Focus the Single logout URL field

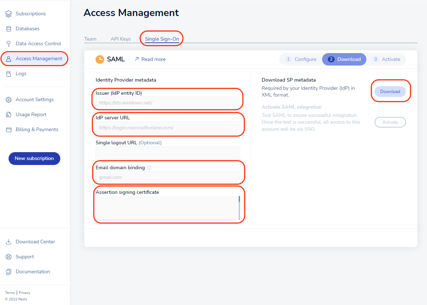click(x=168, y=152)
